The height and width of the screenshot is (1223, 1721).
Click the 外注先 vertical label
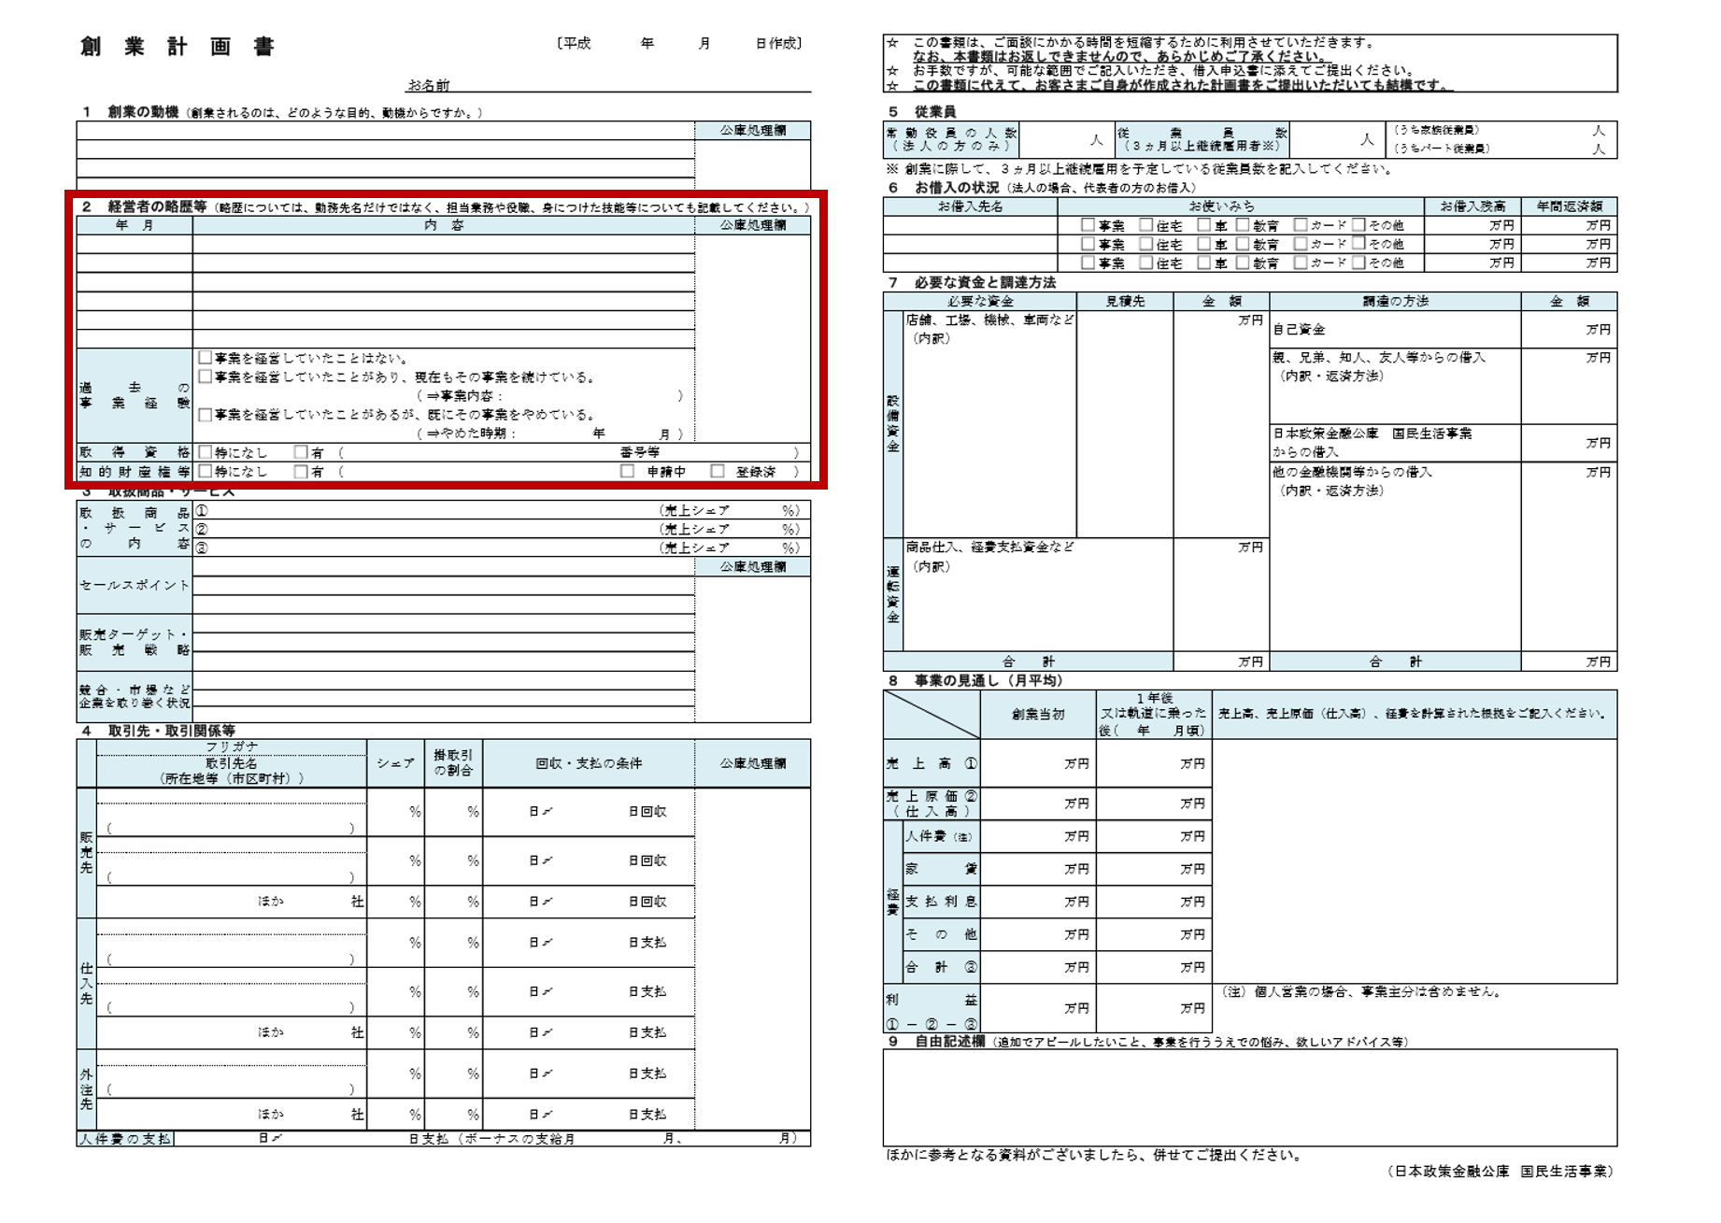tap(86, 1090)
